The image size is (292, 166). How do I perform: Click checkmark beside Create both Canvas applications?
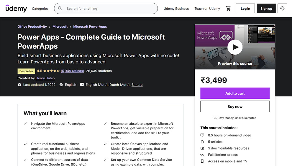click(105, 144)
